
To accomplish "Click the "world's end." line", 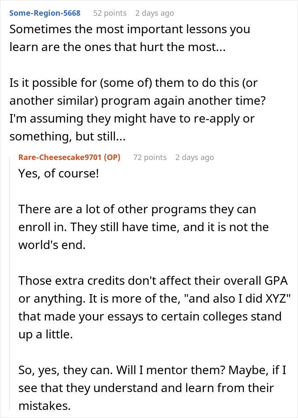I will [52, 245].
